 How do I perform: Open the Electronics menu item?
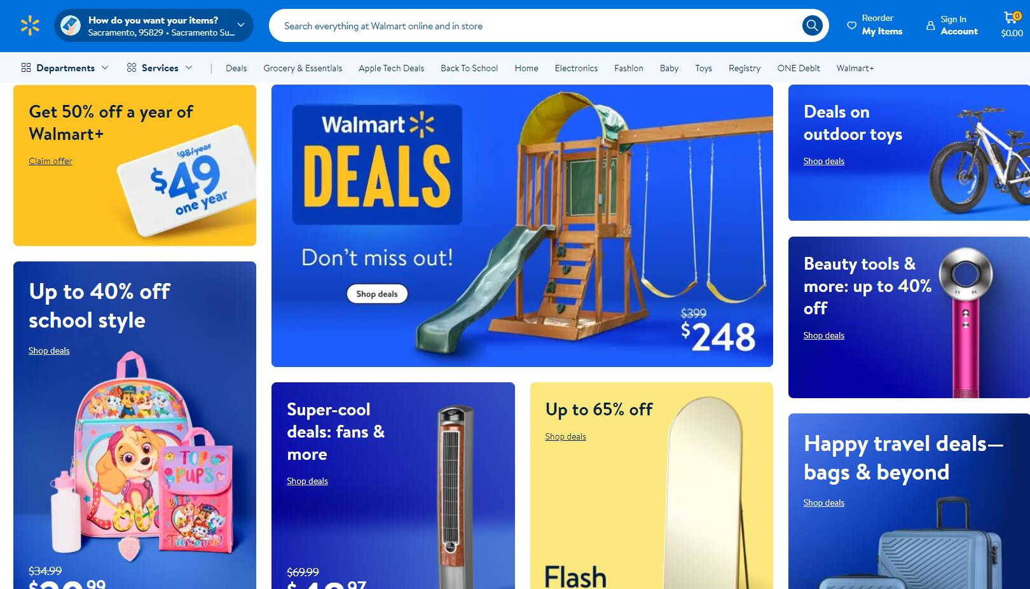tap(576, 68)
